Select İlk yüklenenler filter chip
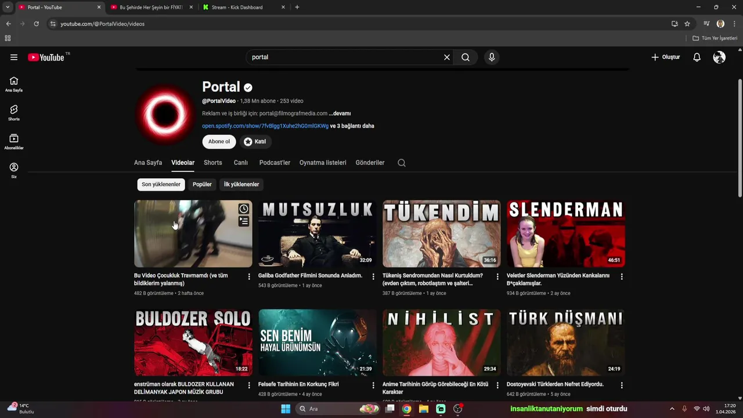743x418 pixels. [x=241, y=185]
